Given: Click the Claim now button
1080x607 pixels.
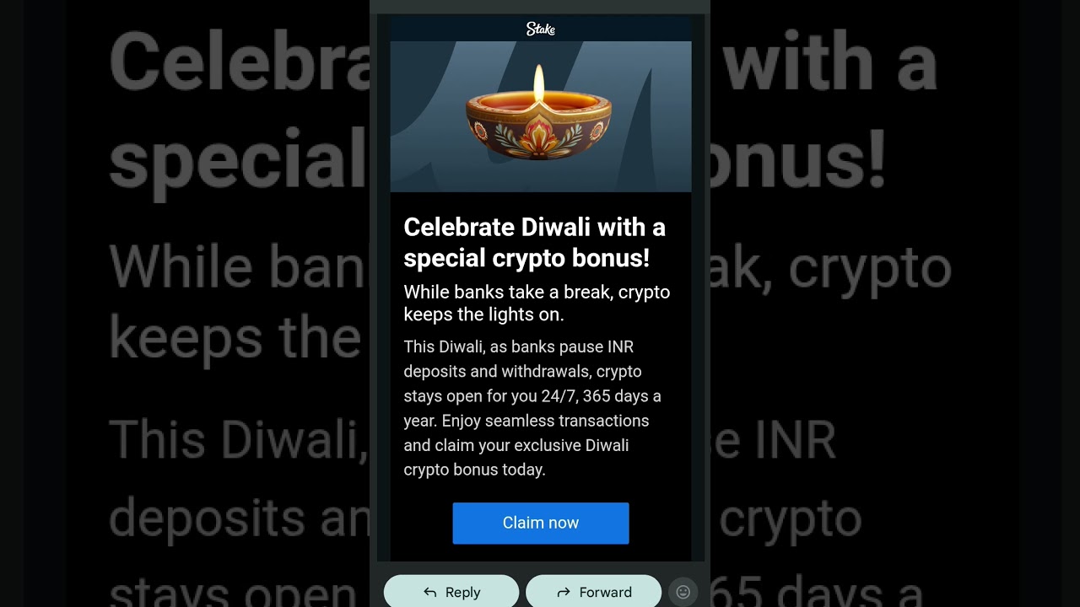Looking at the screenshot, I should point(541,523).
